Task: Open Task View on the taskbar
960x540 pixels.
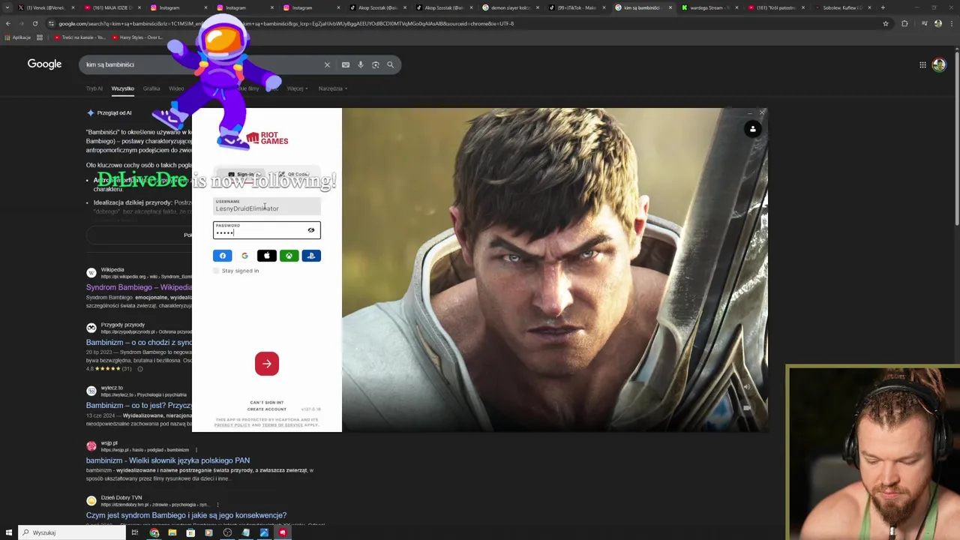Action: 135,532
